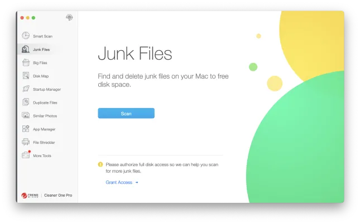Click the Similar Photos icon
This screenshot has height=224, width=360.
(26, 116)
